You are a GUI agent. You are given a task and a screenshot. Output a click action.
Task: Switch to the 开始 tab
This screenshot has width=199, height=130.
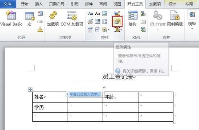pyautogui.click(x=25, y=4)
